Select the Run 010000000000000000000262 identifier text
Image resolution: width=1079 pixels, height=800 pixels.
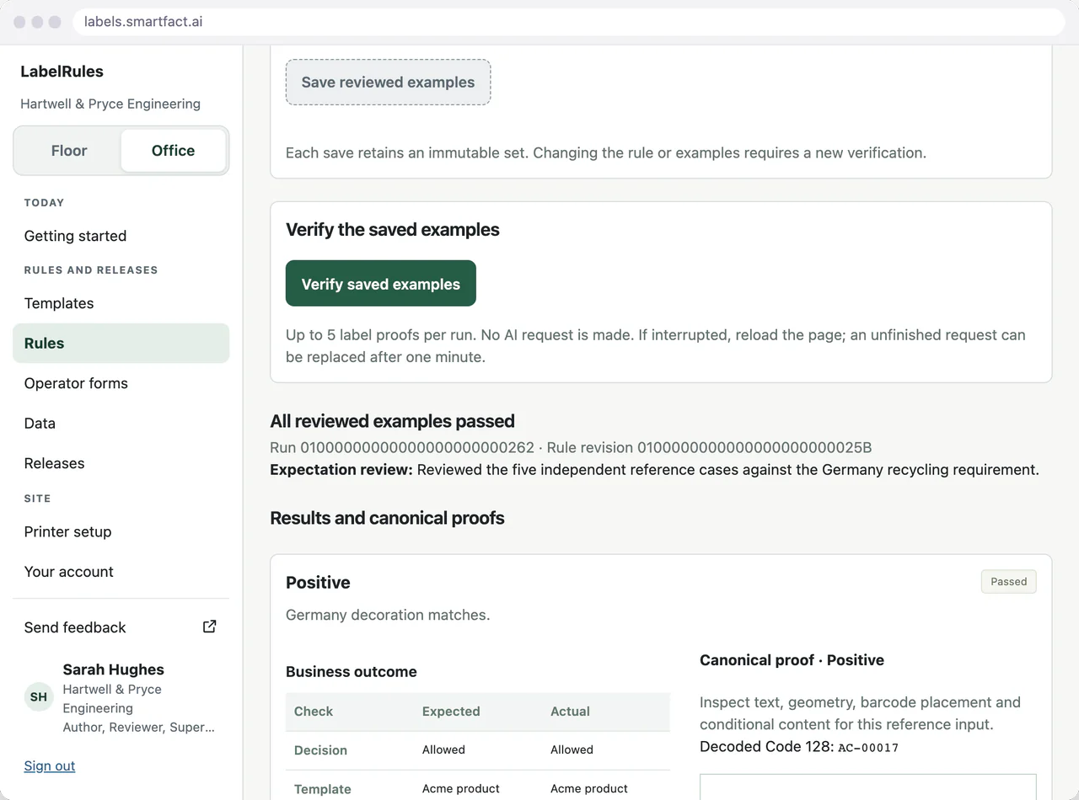click(402, 448)
